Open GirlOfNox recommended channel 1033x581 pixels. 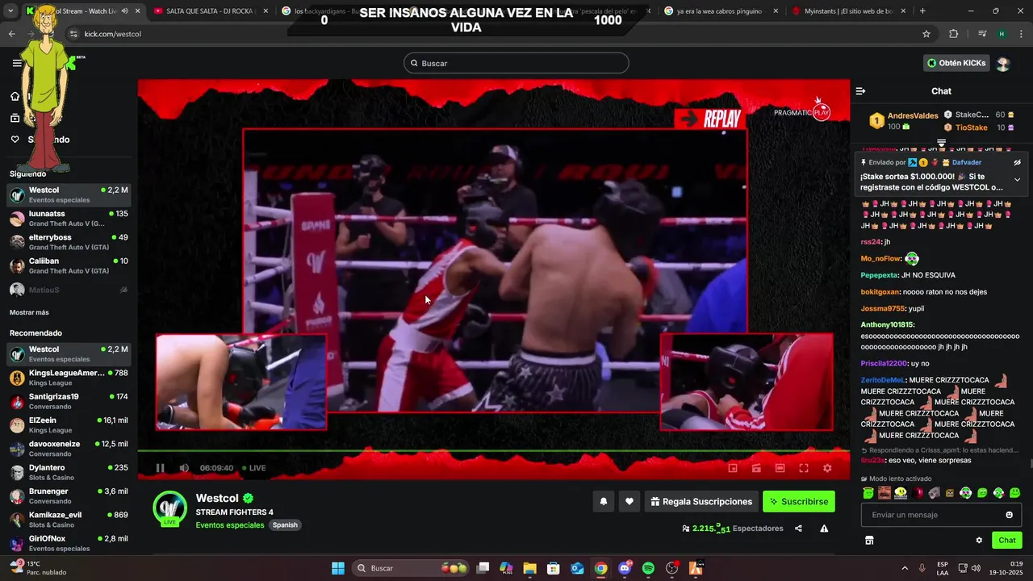(x=69, y=543)
